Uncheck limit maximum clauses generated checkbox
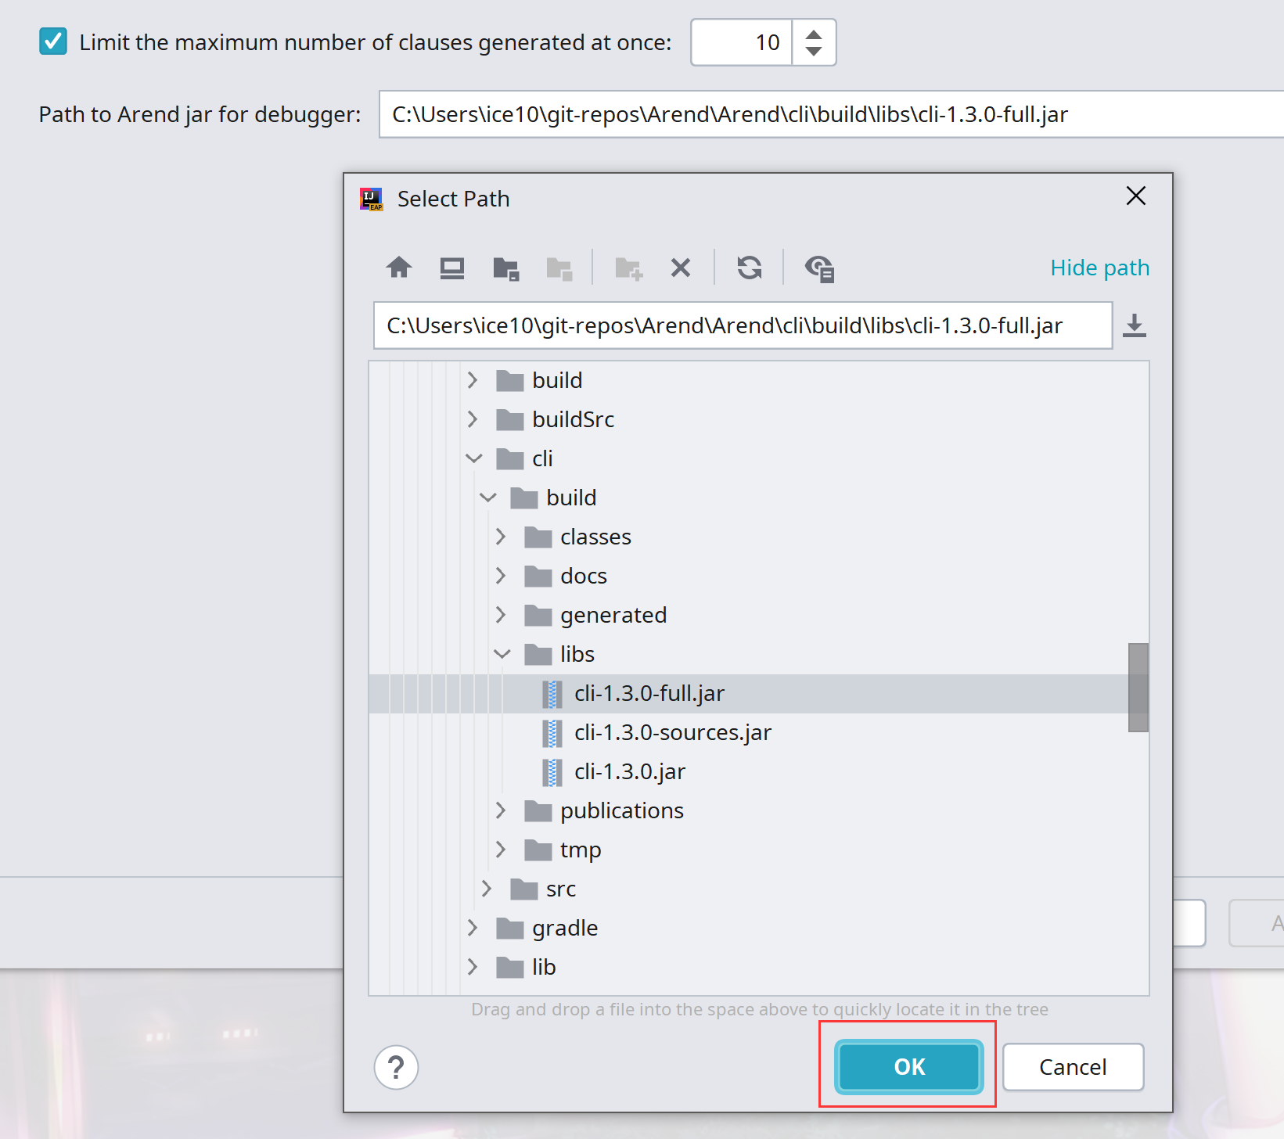Viewport: 1284px width, 1139px height. click(x=52, y=42)
